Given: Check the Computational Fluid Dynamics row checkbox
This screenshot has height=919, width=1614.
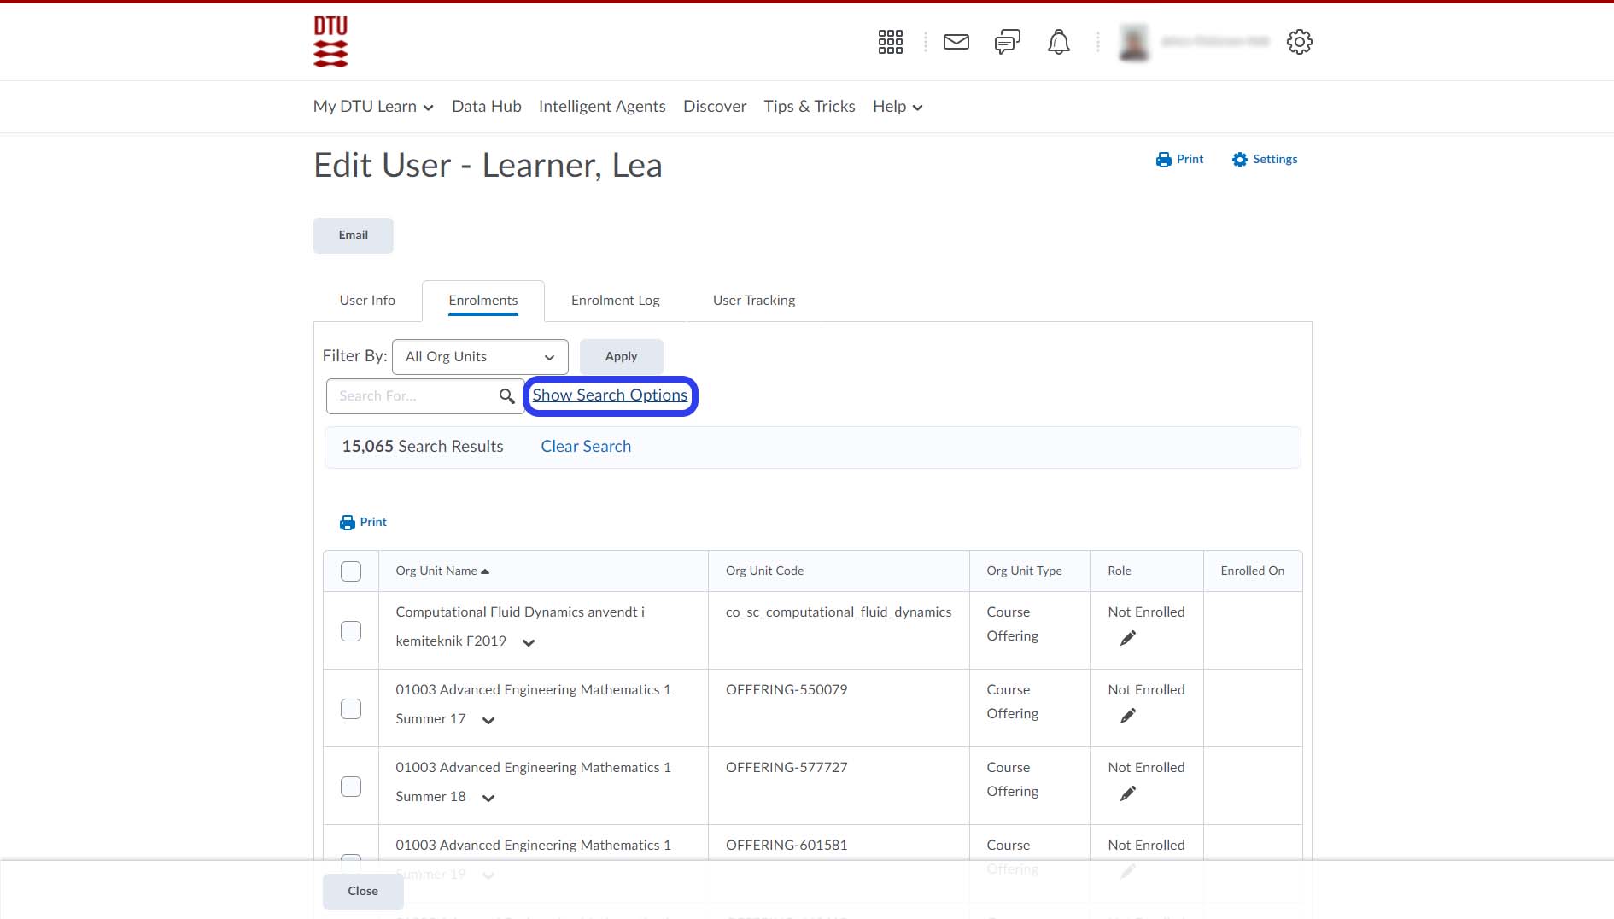Looking at the screenshot, I should click(351, 631).
